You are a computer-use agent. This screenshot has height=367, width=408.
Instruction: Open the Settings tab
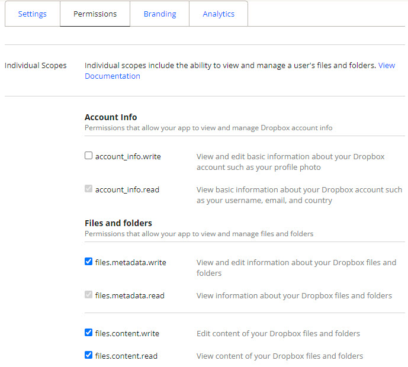point(32,14)
